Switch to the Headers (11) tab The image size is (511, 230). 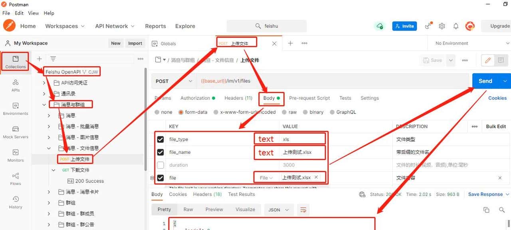238,98
